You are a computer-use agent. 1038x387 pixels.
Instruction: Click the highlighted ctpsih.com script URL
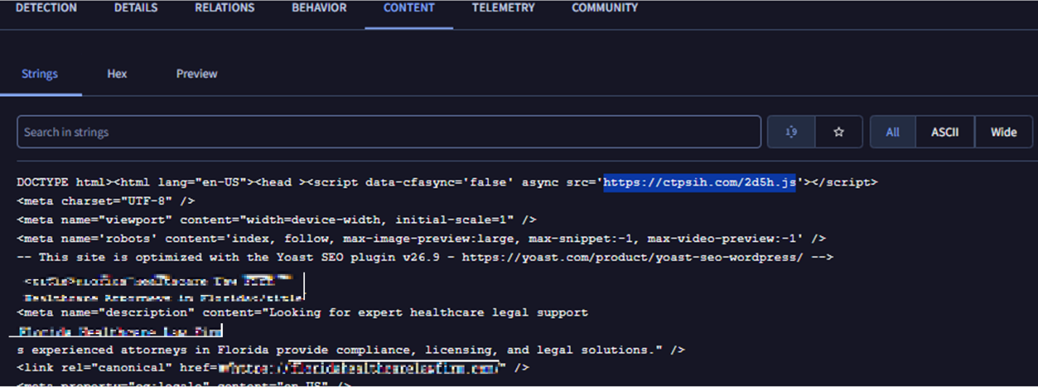click(700, 182)
